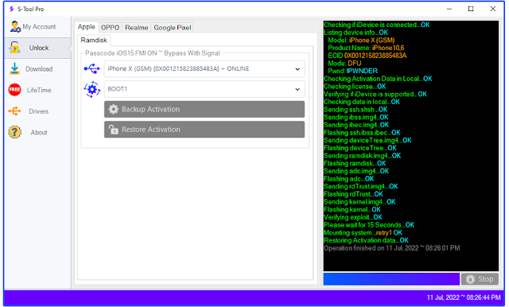Switch to the OPPO tab
509x307 pixels.
click(x=110, y=28)
